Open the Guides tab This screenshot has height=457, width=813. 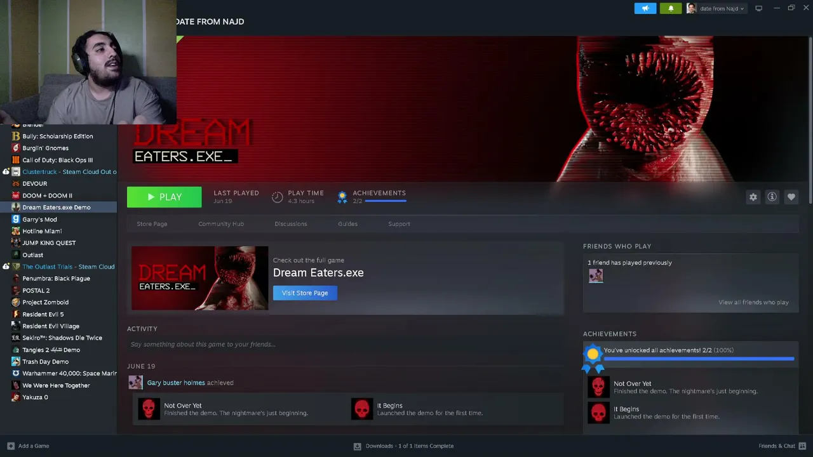pos(347,223)
